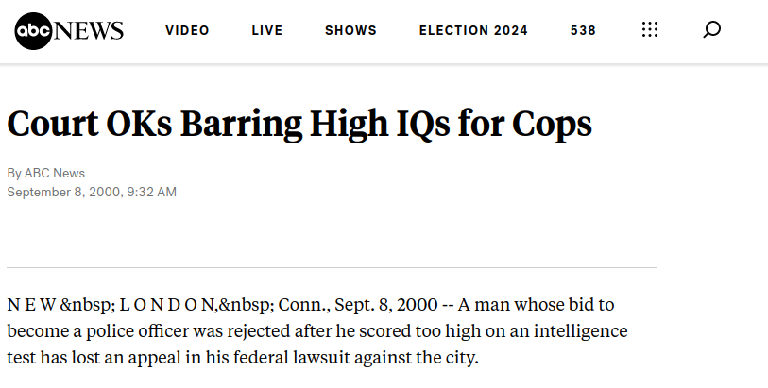Click the NEWS wordmark beside the logo
The image size is (768, 388).
point(88,31)
